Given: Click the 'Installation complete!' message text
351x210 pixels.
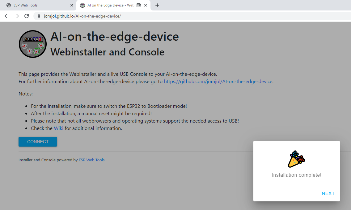Looking at the screenshot, I should pos(296,175).
